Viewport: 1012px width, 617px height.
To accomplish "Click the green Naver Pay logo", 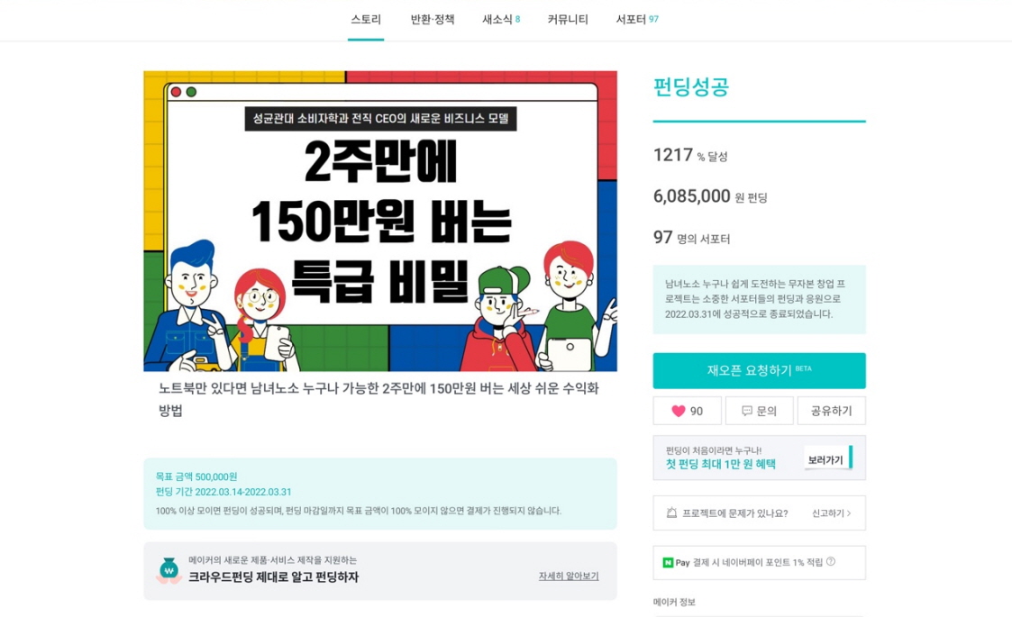I will [x=668, y=563].
